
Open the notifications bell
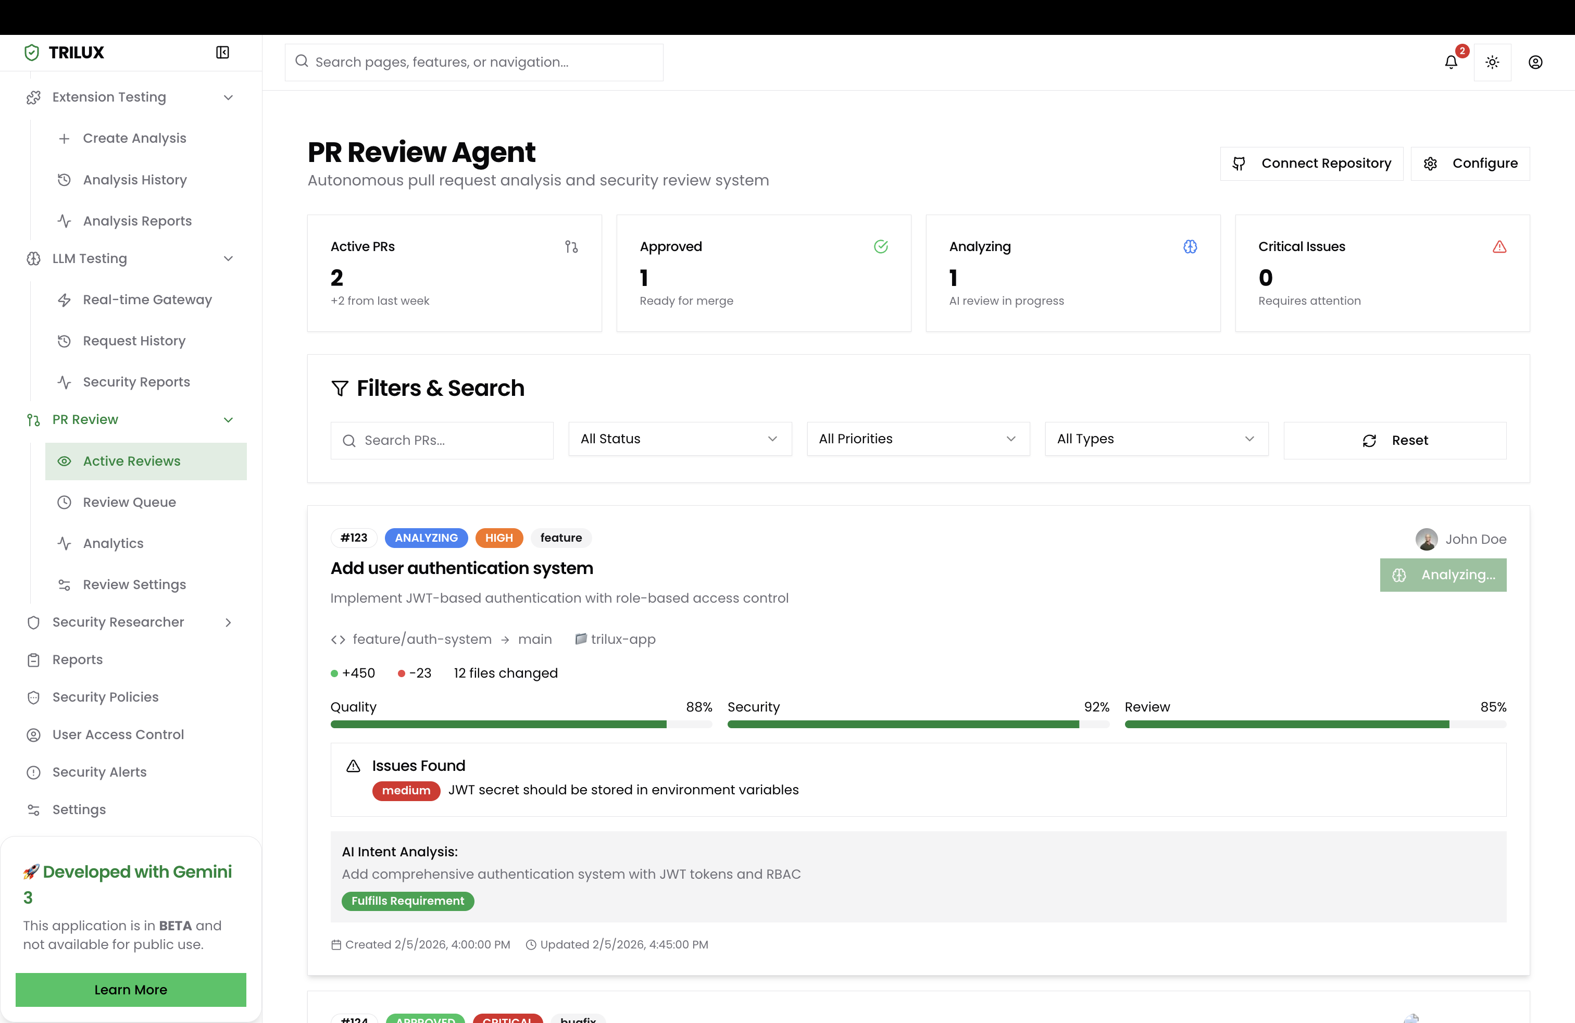coord(1451,62)
